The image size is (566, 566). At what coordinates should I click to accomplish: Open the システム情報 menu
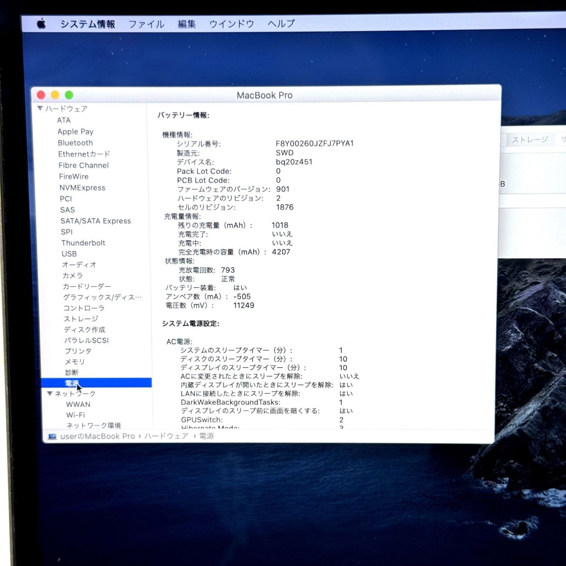tap(88, 24)
